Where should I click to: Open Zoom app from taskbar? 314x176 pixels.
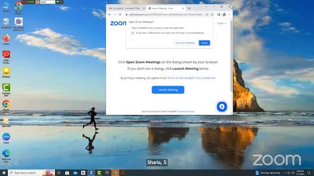coord(91,173)
